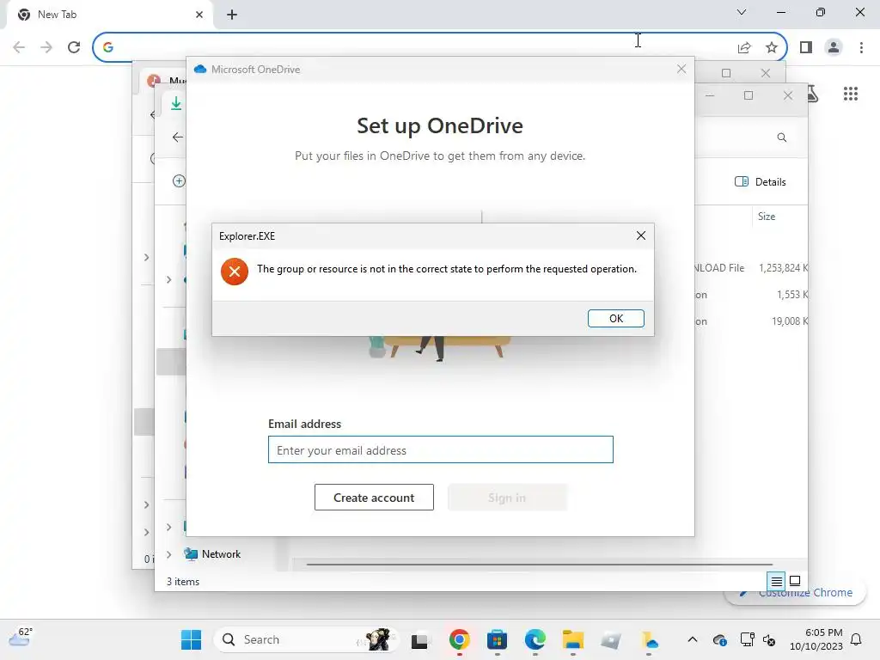This screenshot has height=660, width=880.
Task: Switch File Explorer to large thumbnails view
Action: 795,582
